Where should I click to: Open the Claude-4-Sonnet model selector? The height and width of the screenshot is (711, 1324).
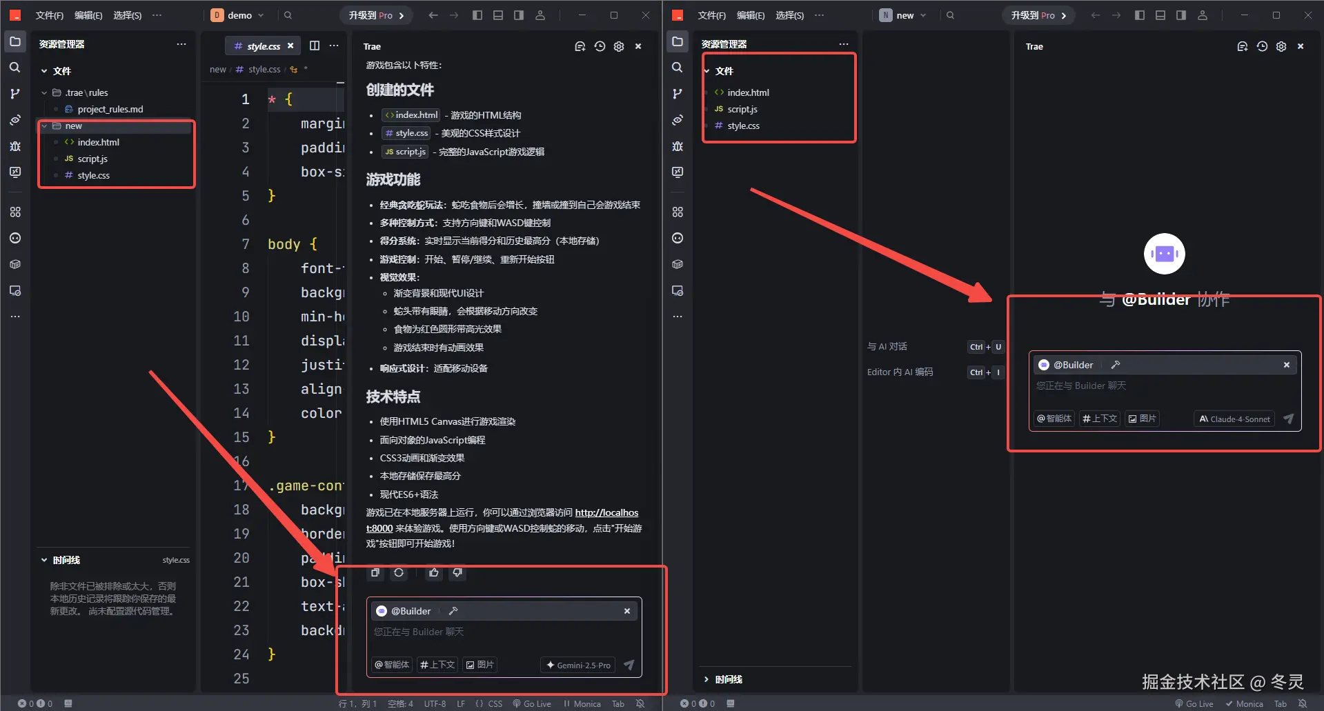click(x=1235, y=419)
